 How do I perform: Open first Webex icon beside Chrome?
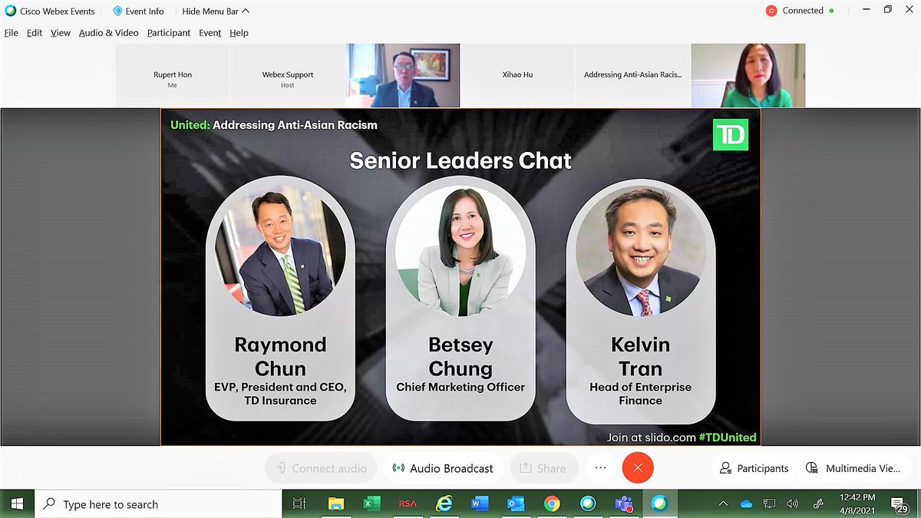click(588, 504)
